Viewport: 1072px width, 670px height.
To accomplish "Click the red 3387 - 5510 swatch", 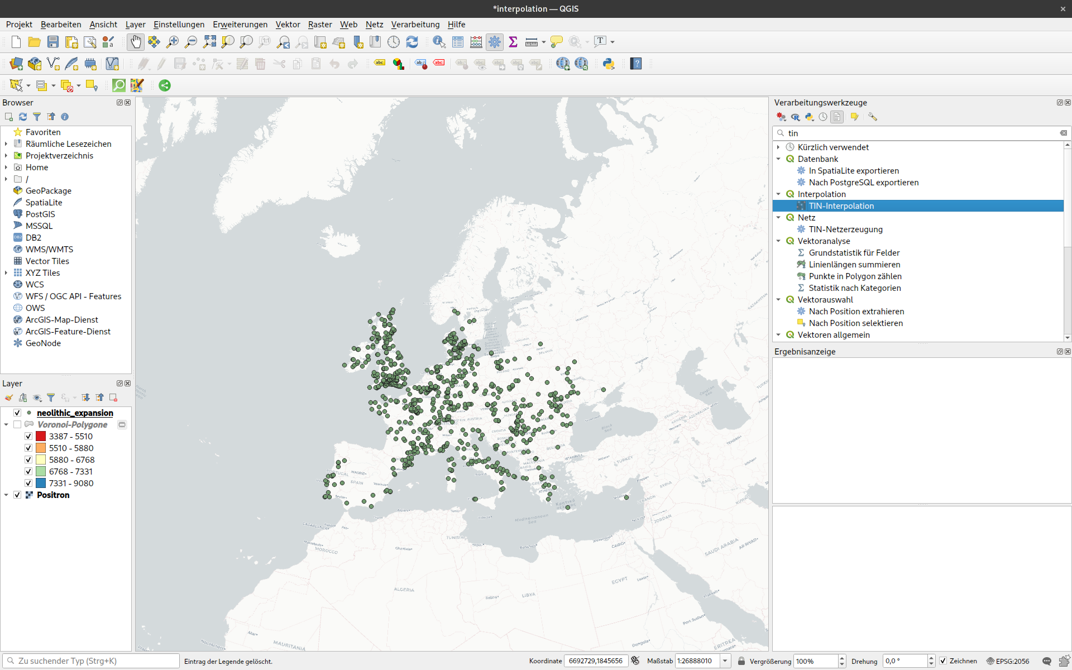I will pyautogui.click(x=41, y=436).
